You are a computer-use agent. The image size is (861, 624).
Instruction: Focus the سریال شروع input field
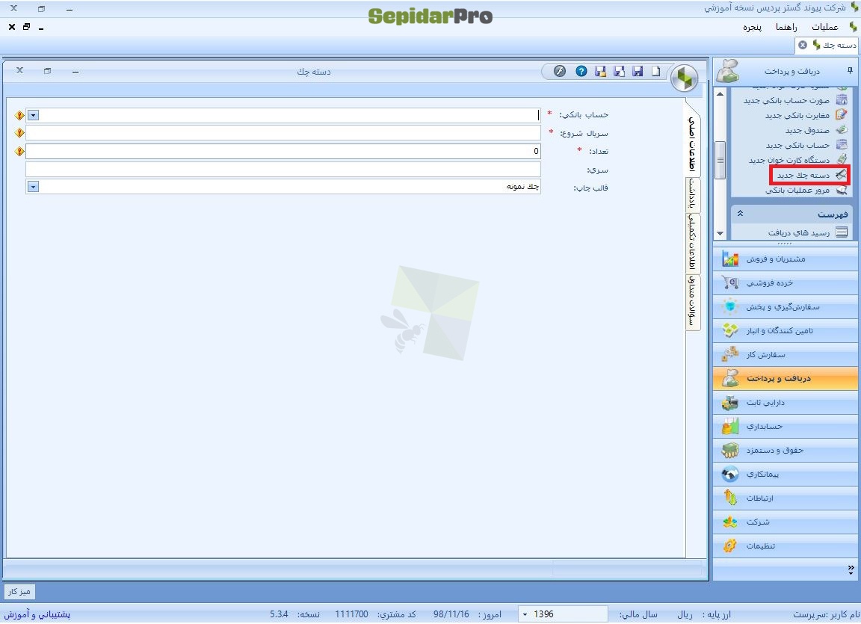point(283,133)
